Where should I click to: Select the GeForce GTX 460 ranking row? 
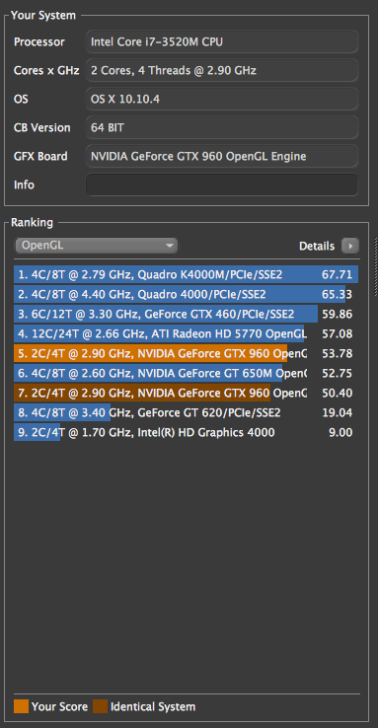tap(186, 314)
